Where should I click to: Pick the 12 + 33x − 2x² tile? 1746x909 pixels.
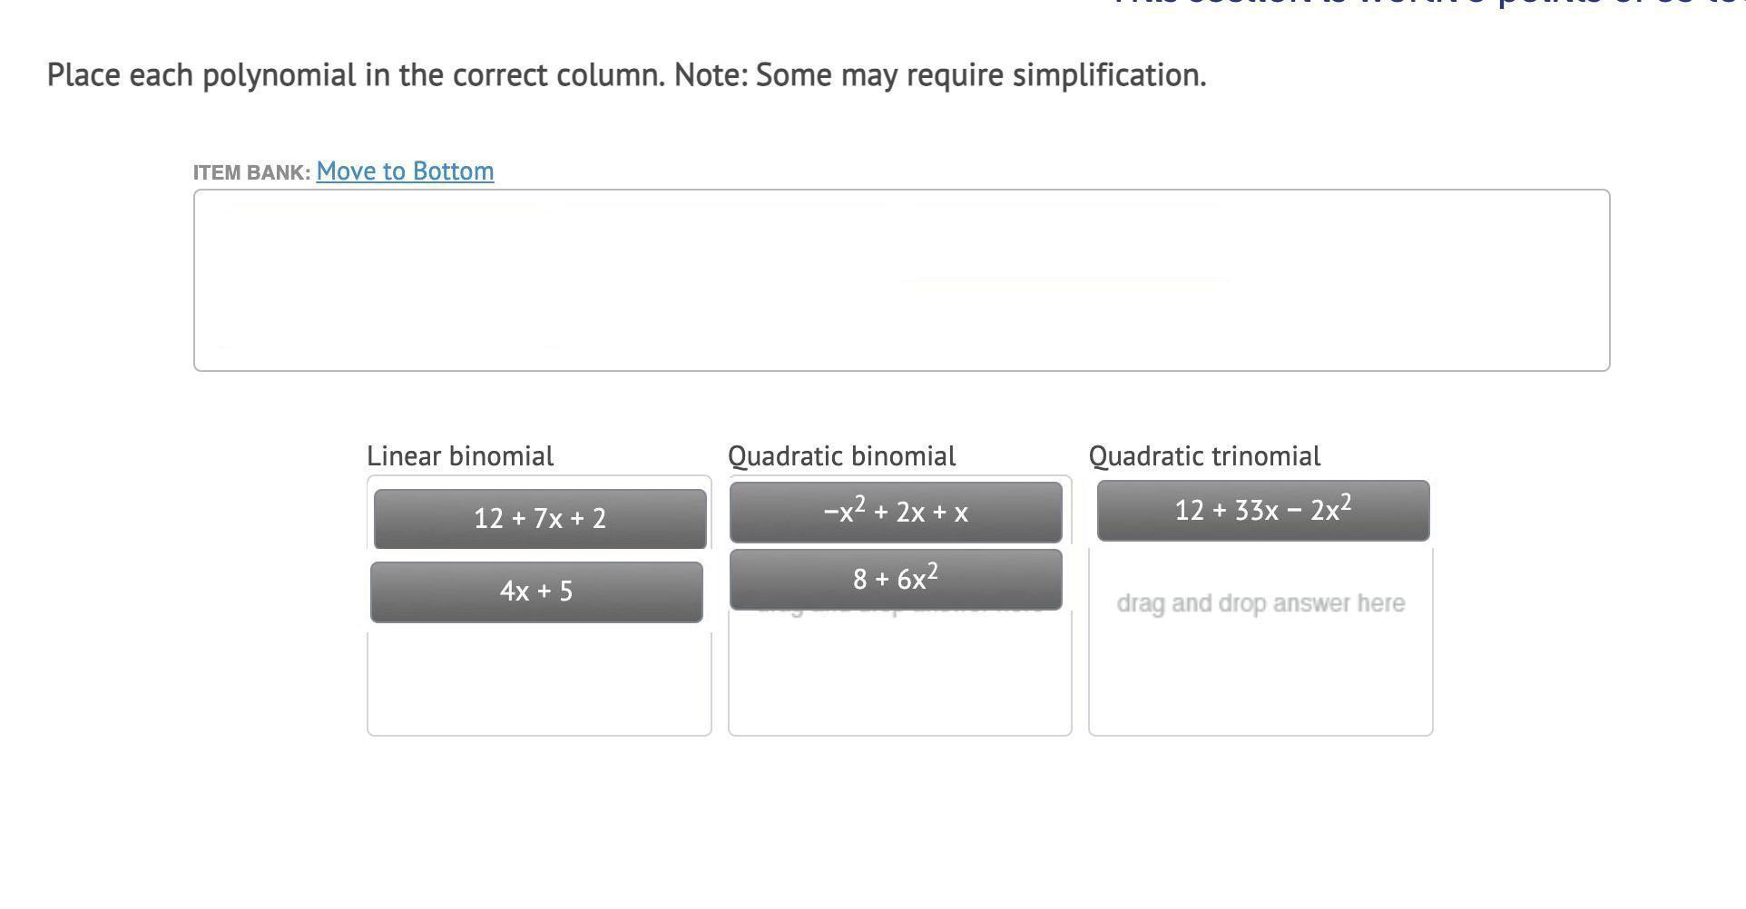1263,511
